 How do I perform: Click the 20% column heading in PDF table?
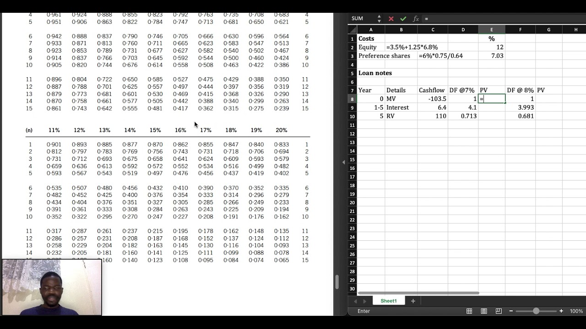282,130
